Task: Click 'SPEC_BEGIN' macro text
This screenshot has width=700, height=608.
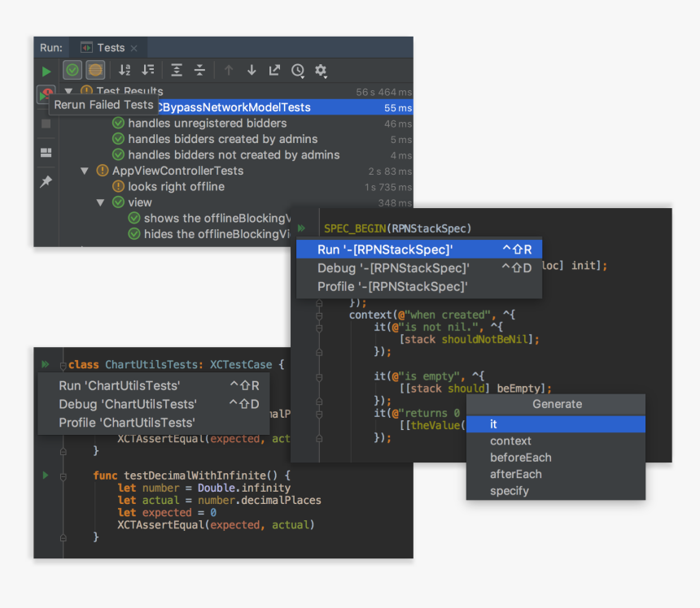Action: [x=355, y=228]
